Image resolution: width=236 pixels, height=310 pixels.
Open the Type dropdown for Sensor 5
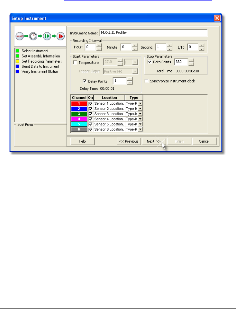[140, 124]
